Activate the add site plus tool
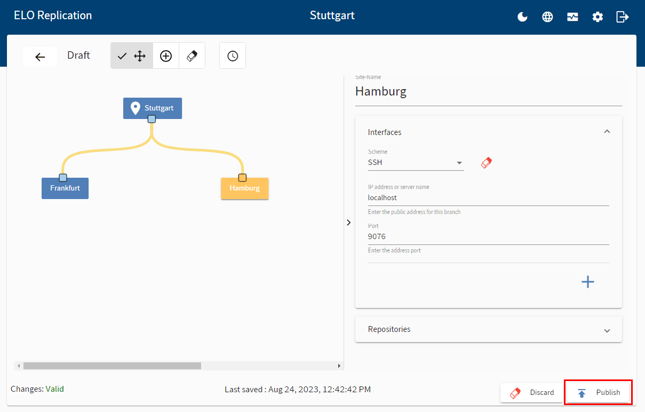The image size is (645, 412). click(166, 56)
